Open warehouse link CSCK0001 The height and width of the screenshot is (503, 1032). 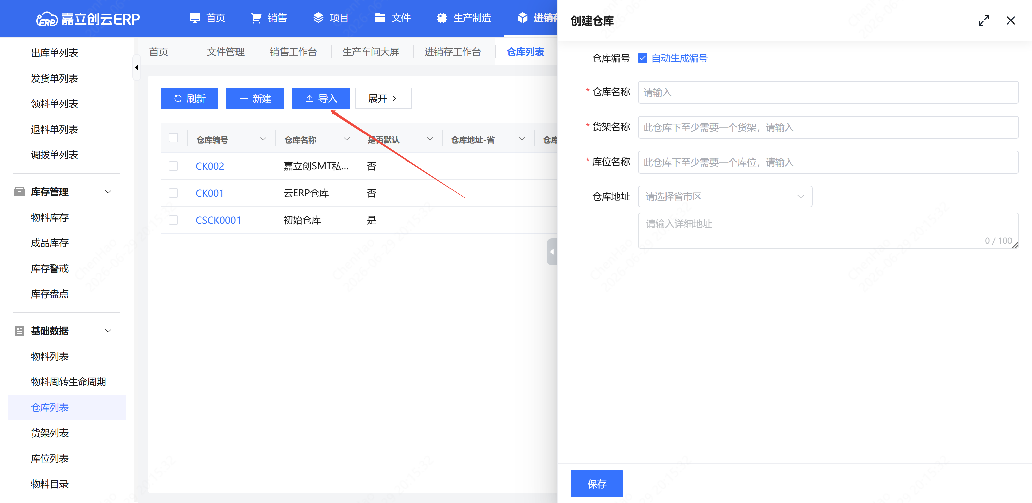[x=218, y=220]
